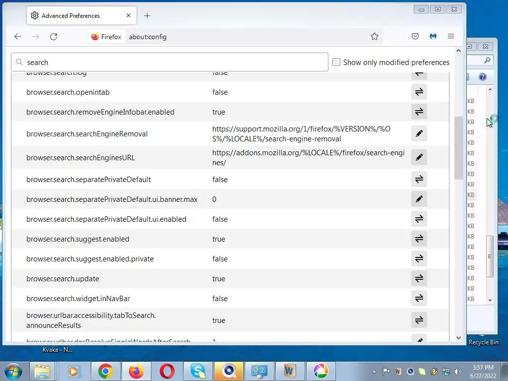508x381 pixels.
Task: Click the scroll down arrow of page
Action: pos(458,337)
